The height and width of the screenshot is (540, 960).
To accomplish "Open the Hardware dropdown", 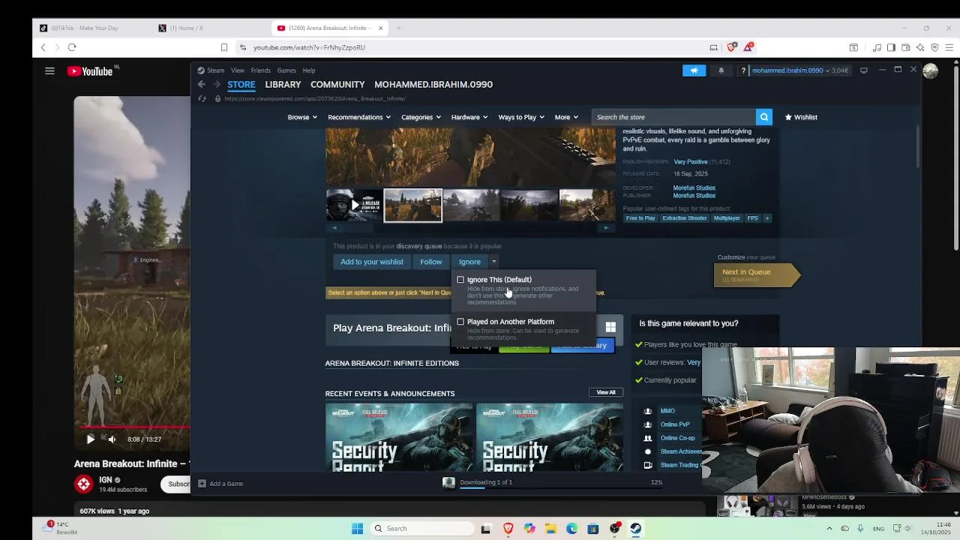I will [469, 117].
